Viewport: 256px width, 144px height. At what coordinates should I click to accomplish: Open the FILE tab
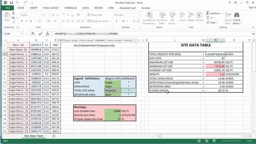click(x=8, y=8)
